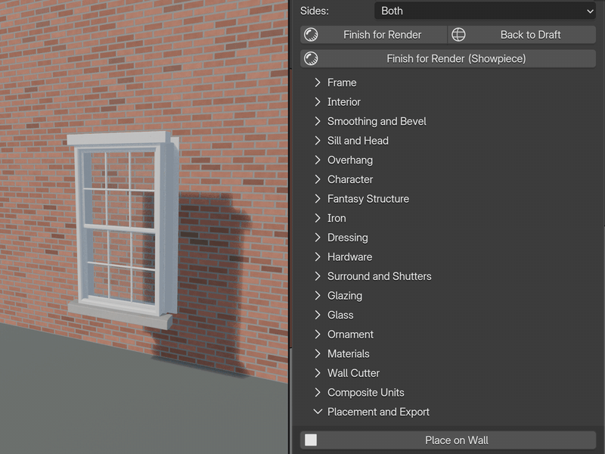Expand the Sill and Head section
Screen dimensions: 605x454
point(318,141)
